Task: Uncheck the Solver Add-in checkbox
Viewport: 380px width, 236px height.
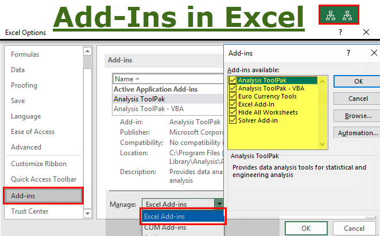Action: 232,120
